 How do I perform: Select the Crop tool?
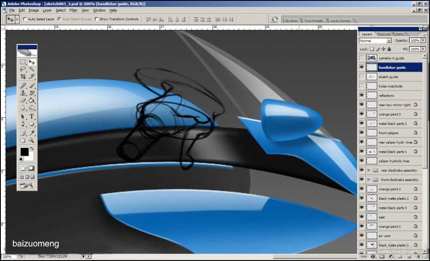(23, 76)
